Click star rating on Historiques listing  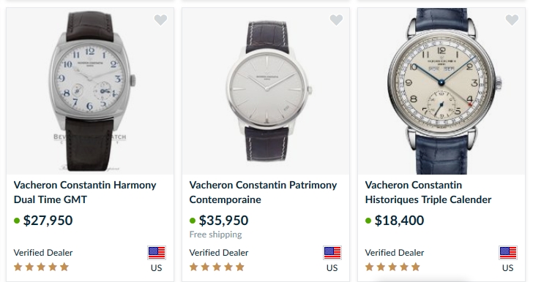point(392,267)
